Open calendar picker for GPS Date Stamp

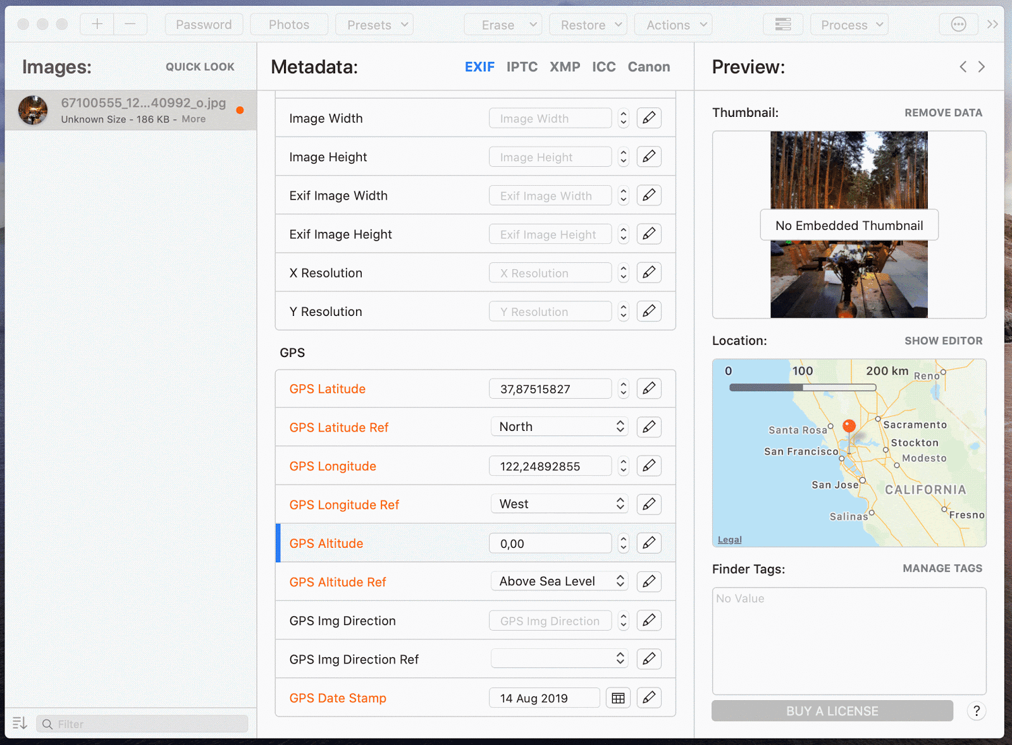[x=618, y=698]
